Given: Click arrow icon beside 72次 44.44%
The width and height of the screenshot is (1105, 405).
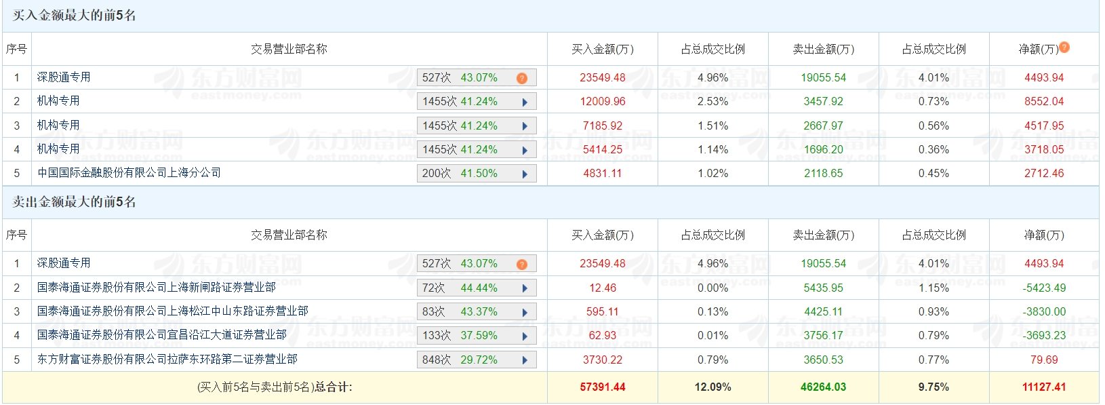Looking at the screenshot, I should click(525, 288).
